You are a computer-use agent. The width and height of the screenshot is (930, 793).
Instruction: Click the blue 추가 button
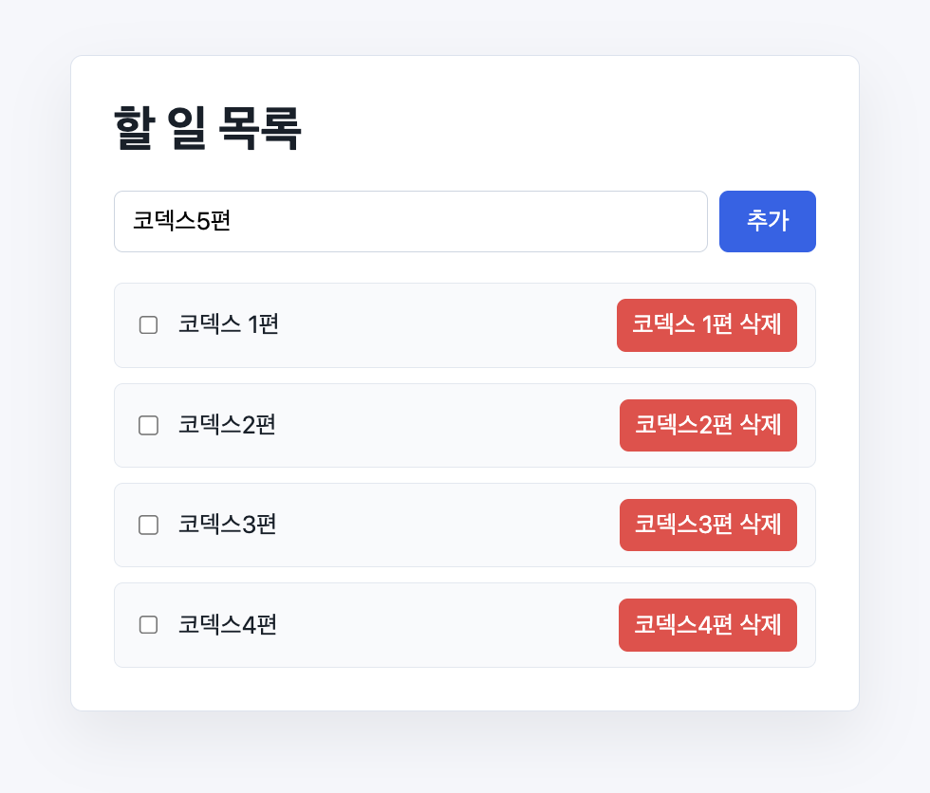click(x=768, y=221)
